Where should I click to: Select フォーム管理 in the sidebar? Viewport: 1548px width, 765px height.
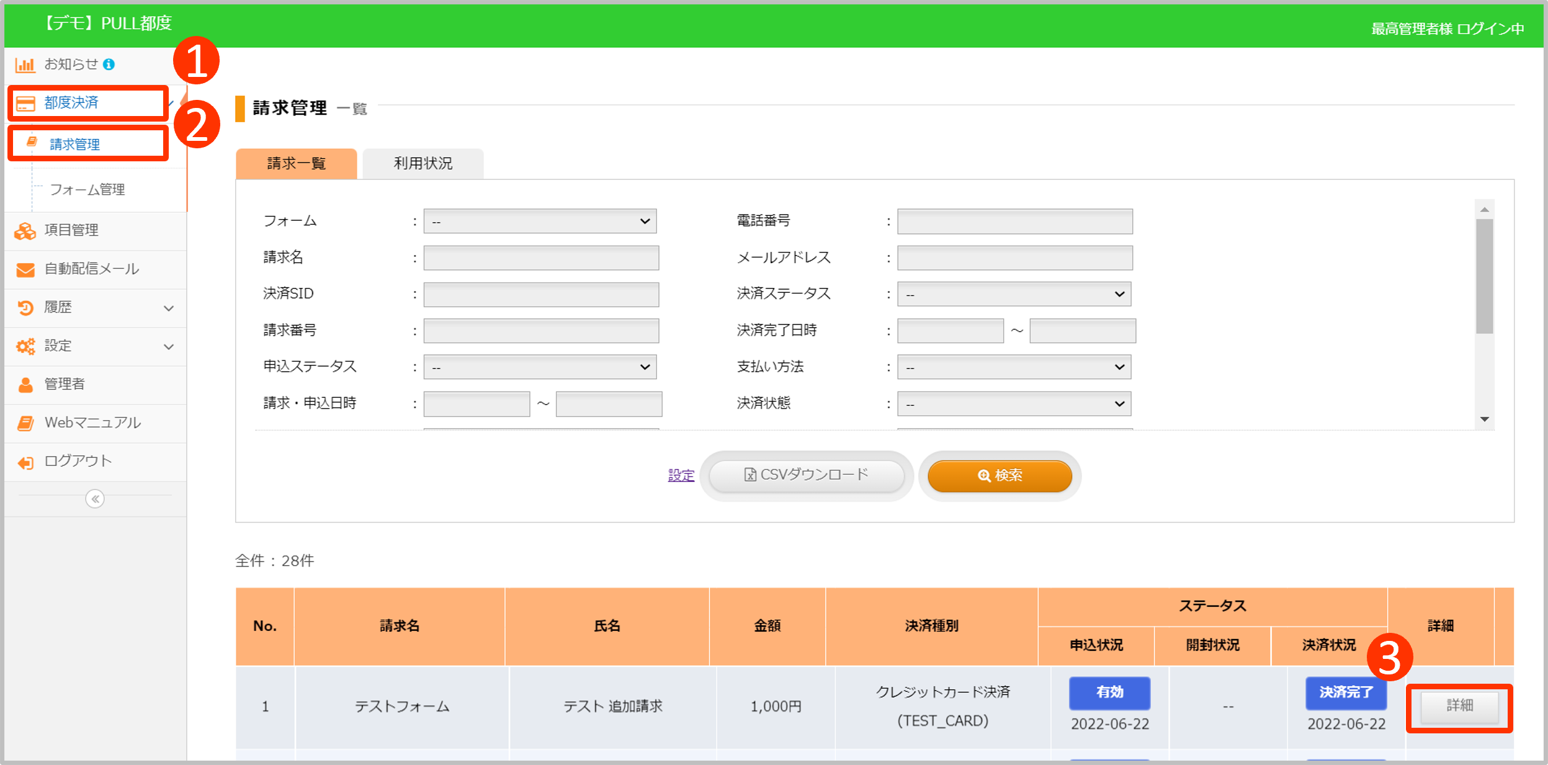tap(87, 190)
